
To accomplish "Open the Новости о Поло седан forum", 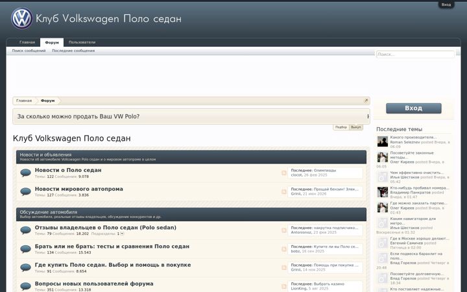I will coord(68,170).
